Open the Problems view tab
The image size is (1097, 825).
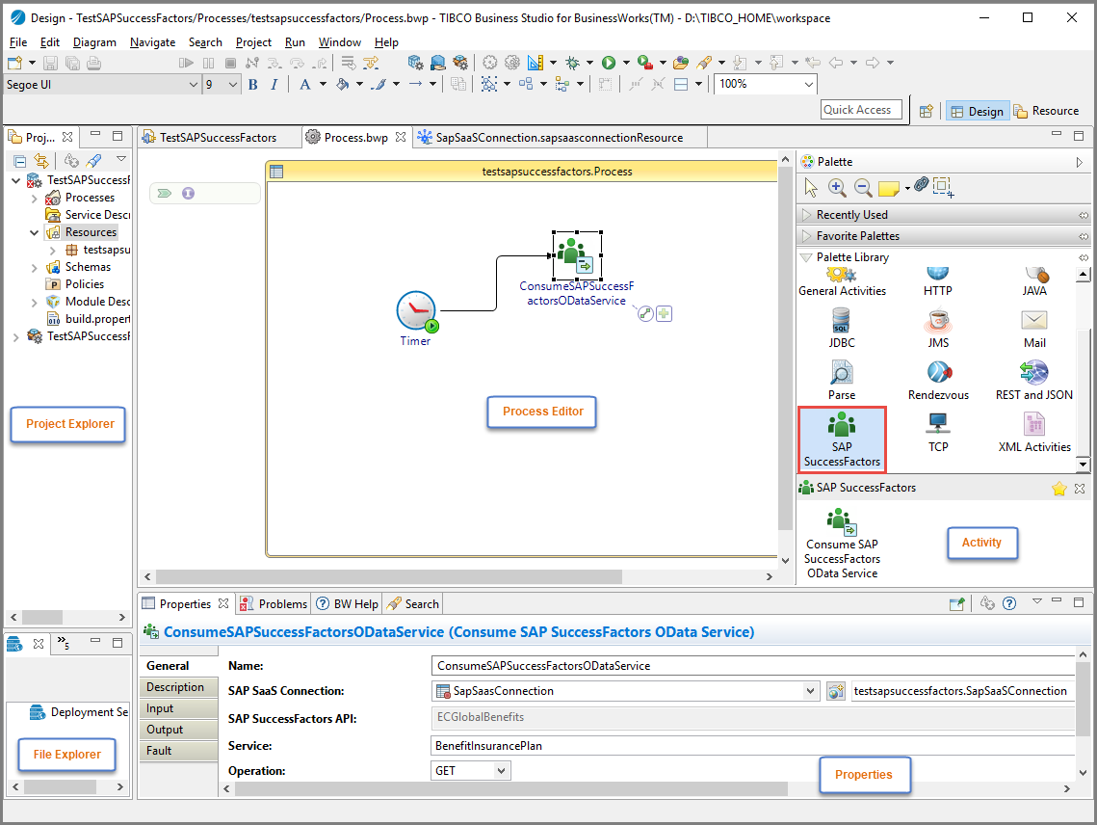274,604
